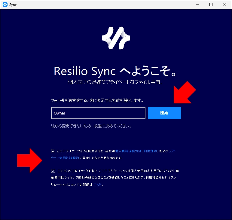Open the 利用規約 terms link

(150, 151)
